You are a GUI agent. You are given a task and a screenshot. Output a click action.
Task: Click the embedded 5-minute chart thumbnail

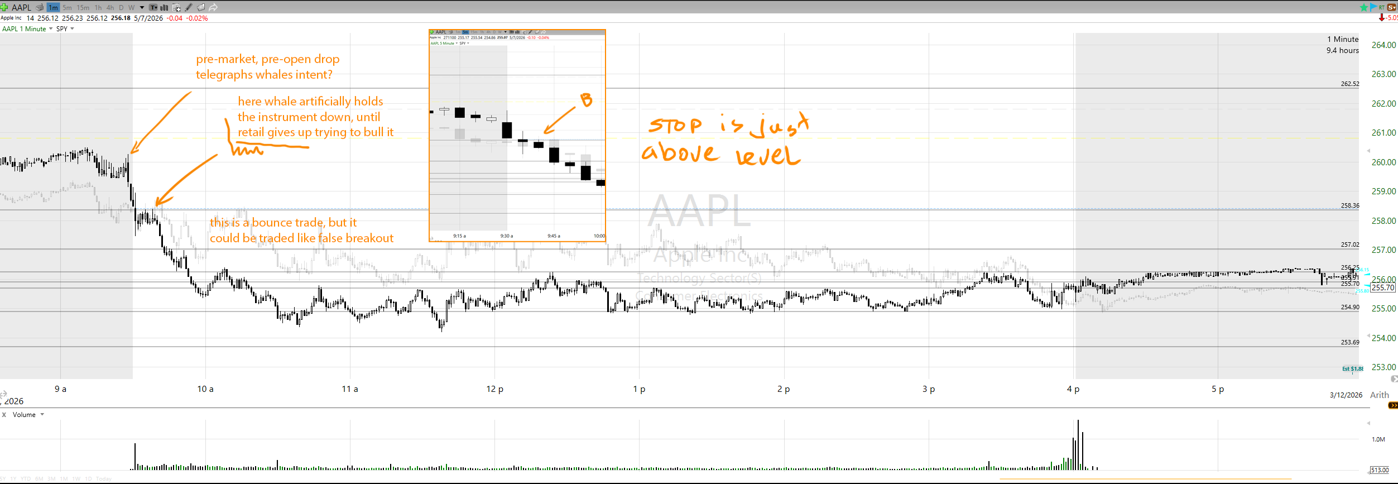[x=517, y=136]
